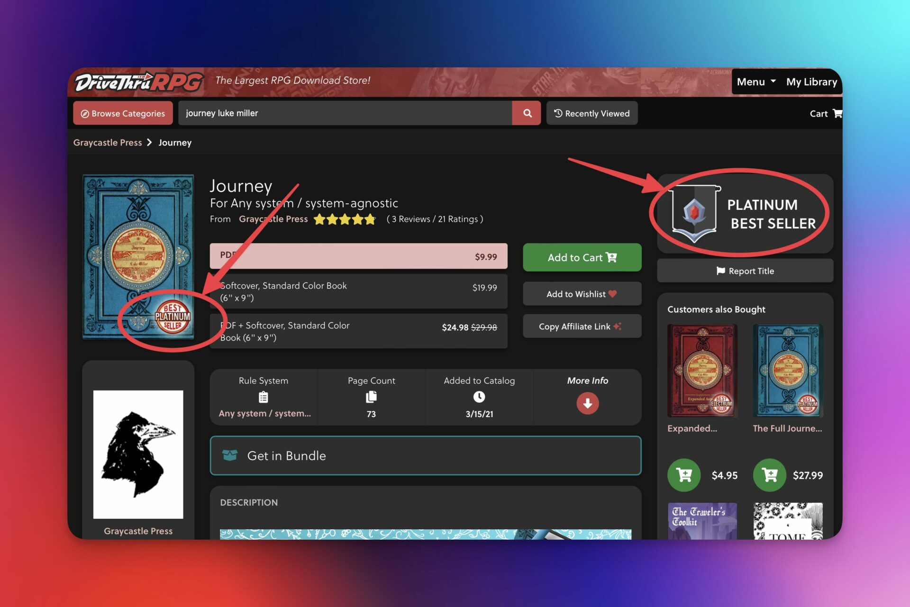This screenshot has width=910, height=607.
Task: Click the Any system / system... value
Action: (x=264, y=413)
